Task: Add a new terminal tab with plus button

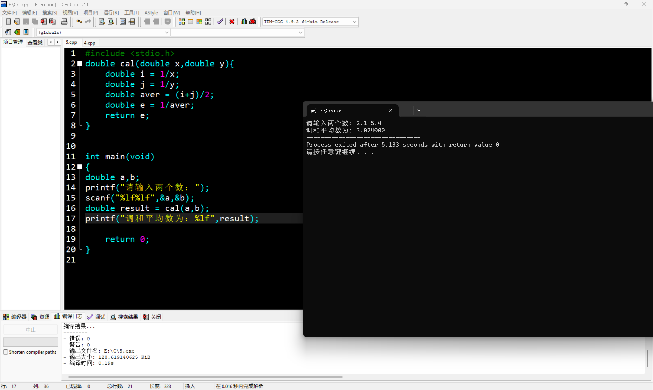Action: click(x=407, y=110)
